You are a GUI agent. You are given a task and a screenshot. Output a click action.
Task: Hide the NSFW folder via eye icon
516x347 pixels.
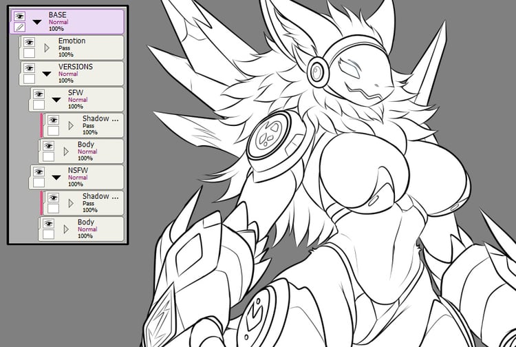[39, 171]
